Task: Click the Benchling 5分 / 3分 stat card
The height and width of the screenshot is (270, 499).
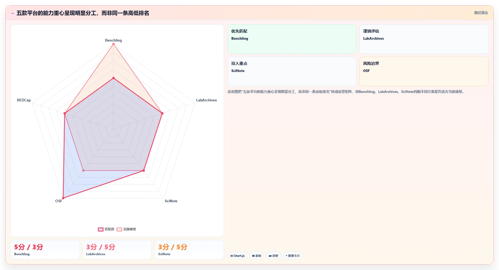Action: [x=45, y=250]
